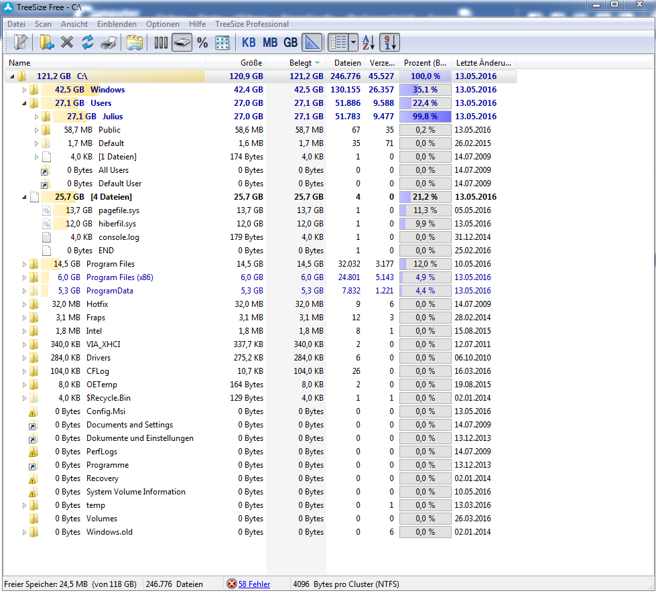The image size is (656, 593).
Task: Toggle sort by size 9-1 icon
Action: tap(389, 43)
